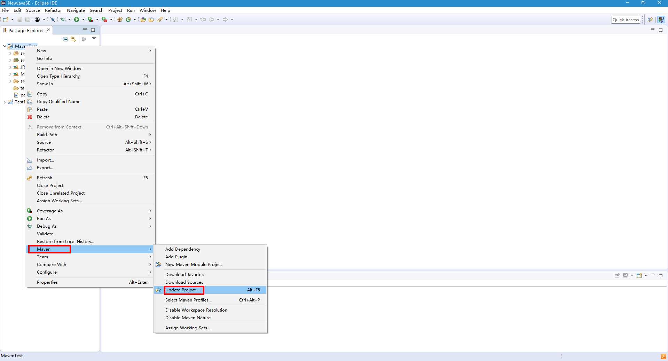
Task: Choose Close Project in context menu
Action: (x=90, y=186)
